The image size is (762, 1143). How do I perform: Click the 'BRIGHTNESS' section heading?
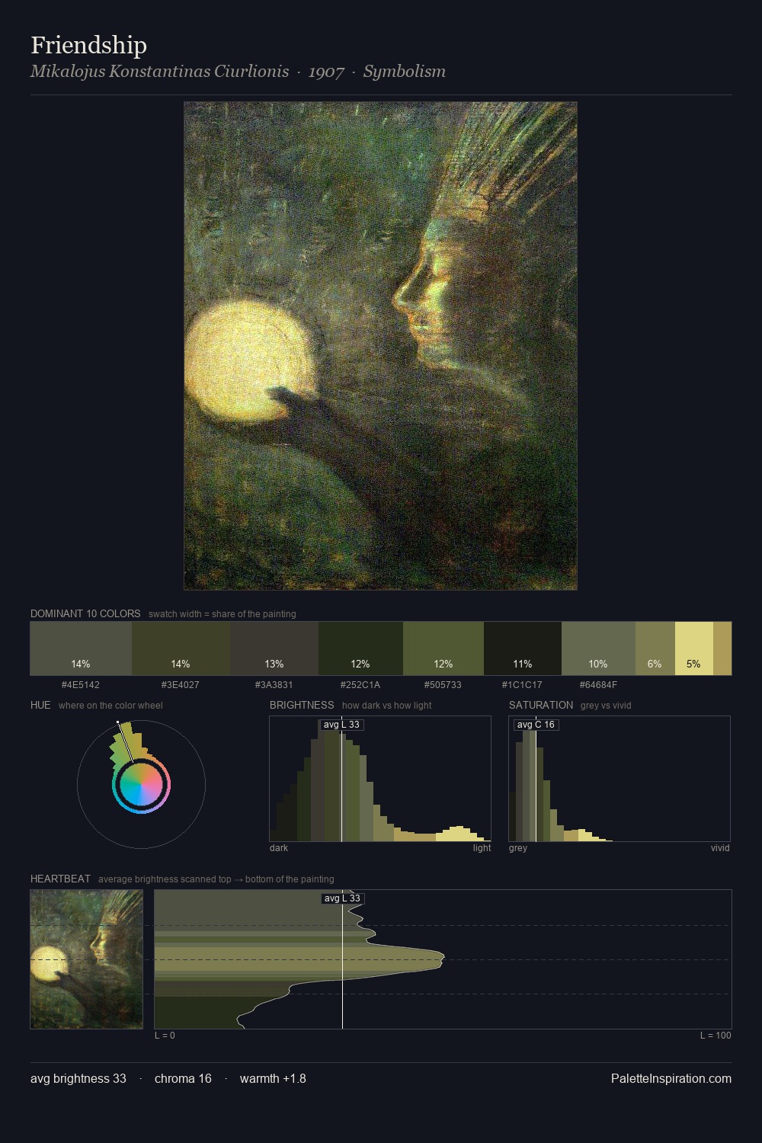click(x=302, y=705)
